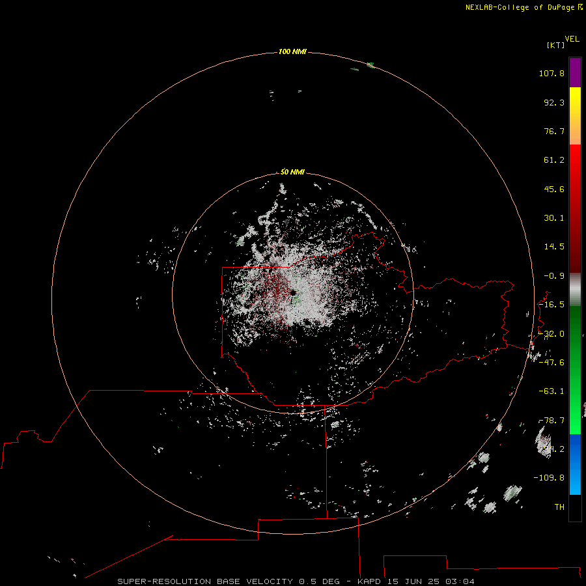Click the 107.8 legend value
The image size is (586, 586).
[x=551, y=73]
